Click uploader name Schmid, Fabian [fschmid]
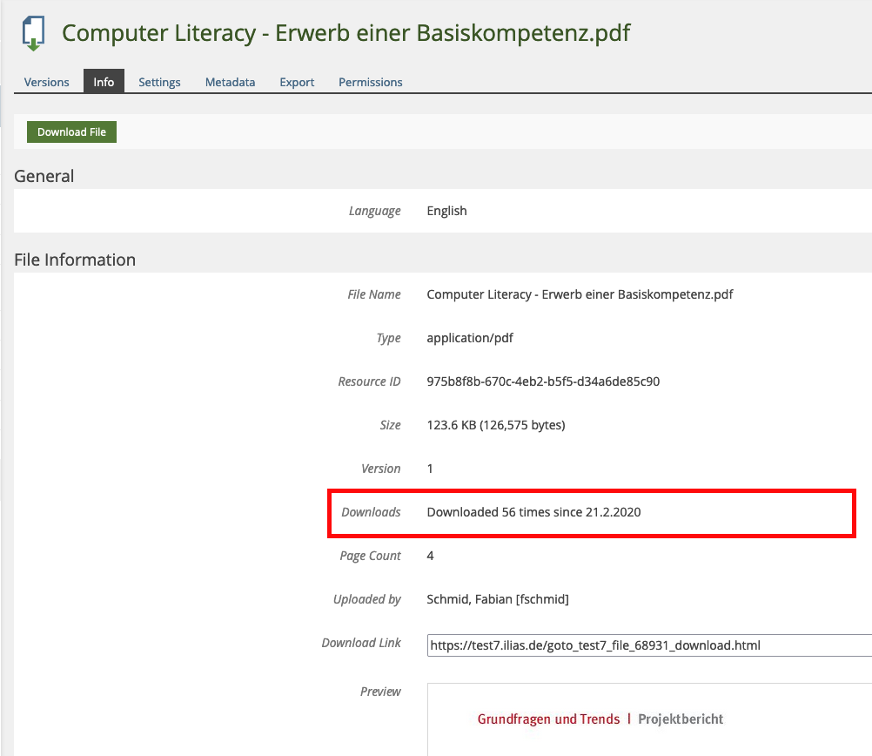The width and height of the screenshot is (872, 756). click(497, 599)
